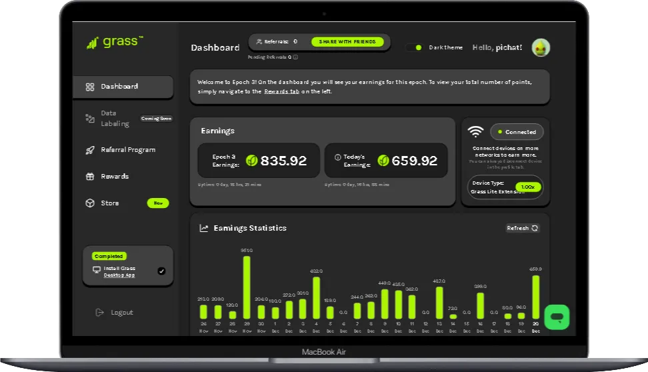
Task: Select the 20 Dec chart bar
Action: click(x=535, y=297)
